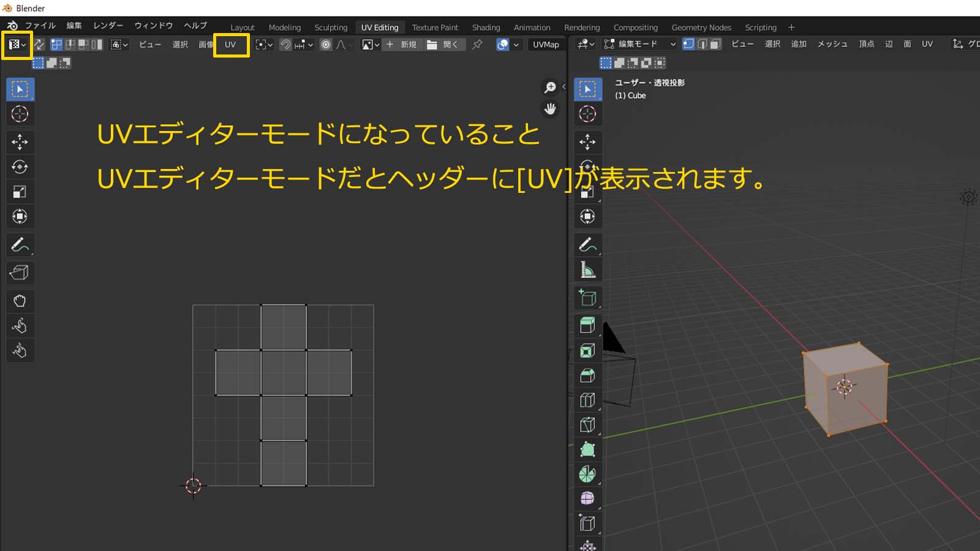
Task: Select the Annotate tool in UV editor
Action: (x=20, y=245)
